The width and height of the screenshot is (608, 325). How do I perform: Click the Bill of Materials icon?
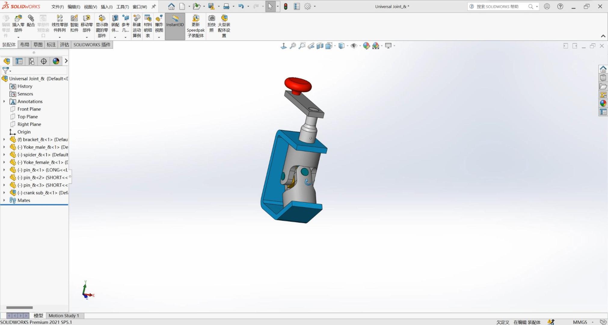tap(148, 19)
